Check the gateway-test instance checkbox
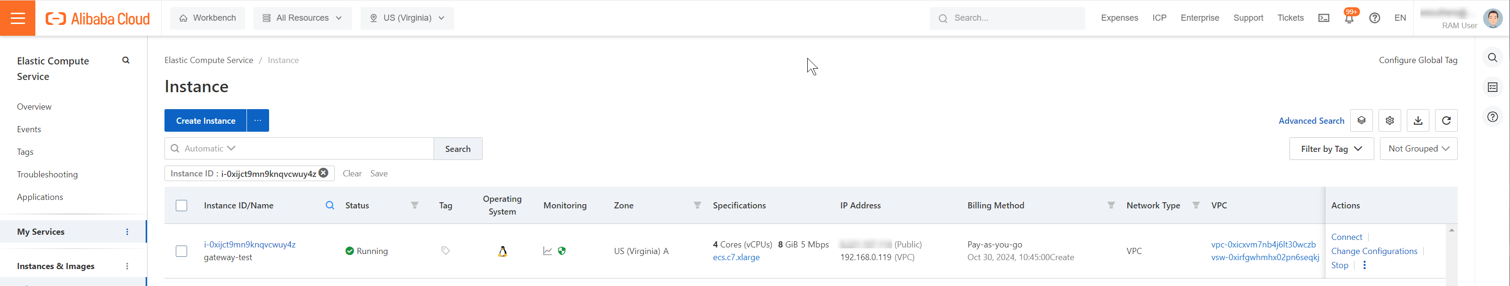This screenshot has height=286, width=1510. point(182,250)
